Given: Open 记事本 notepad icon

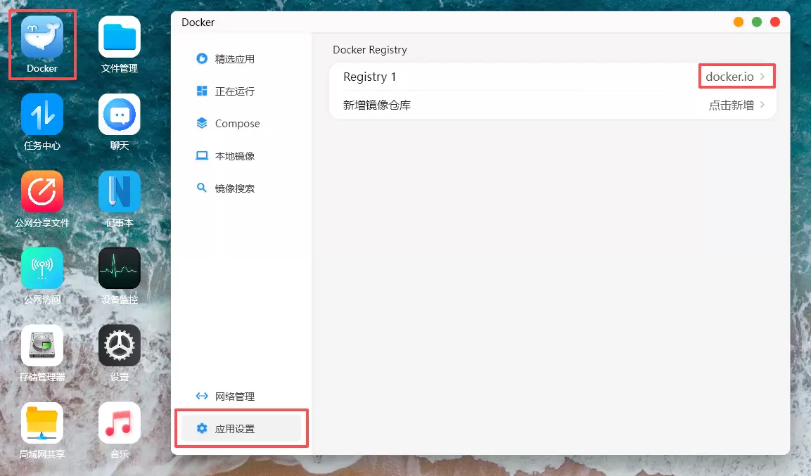Looking at the screenshot, I should point(120,192).
